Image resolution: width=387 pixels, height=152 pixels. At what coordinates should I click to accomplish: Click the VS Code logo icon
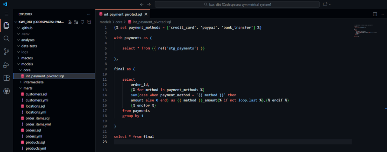pyautogui.click(x=5, y=4)
